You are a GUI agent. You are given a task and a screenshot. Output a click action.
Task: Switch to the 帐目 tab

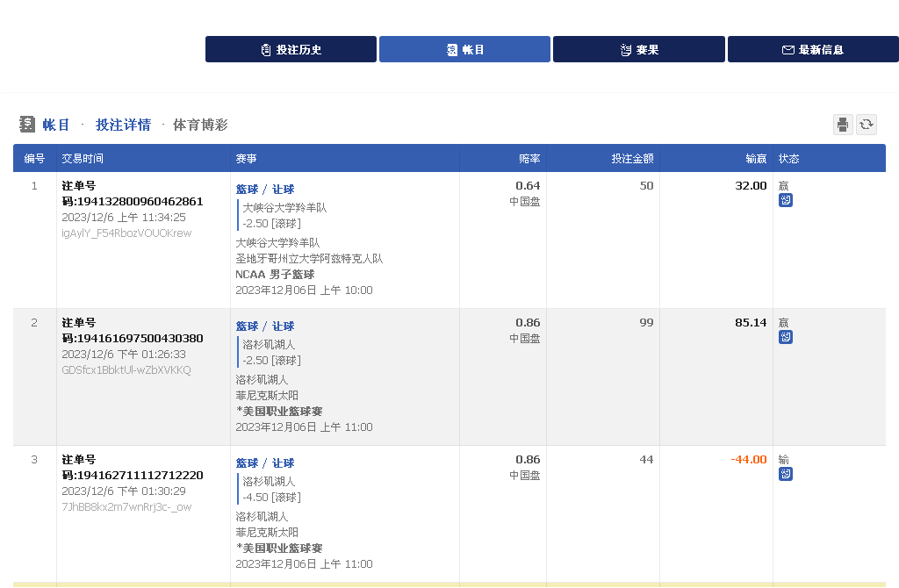(x=464, y=49)
